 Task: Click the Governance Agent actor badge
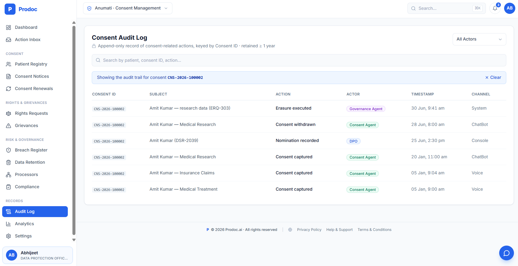tap(366, 109)
